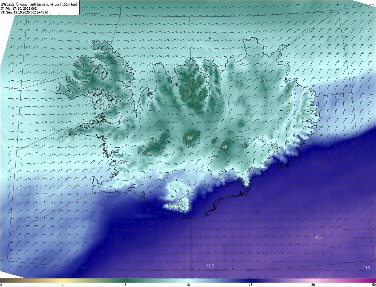Screen dimensions: 376x287
Task: Click the valid time "VT: Sun. 19.10.2025 03Z (+45 h)"
Action: tap(24, 12)
